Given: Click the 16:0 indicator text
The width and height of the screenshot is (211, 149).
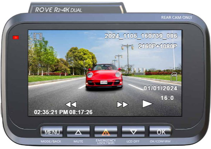Looking at the screenshot, I should pos(167,98).
